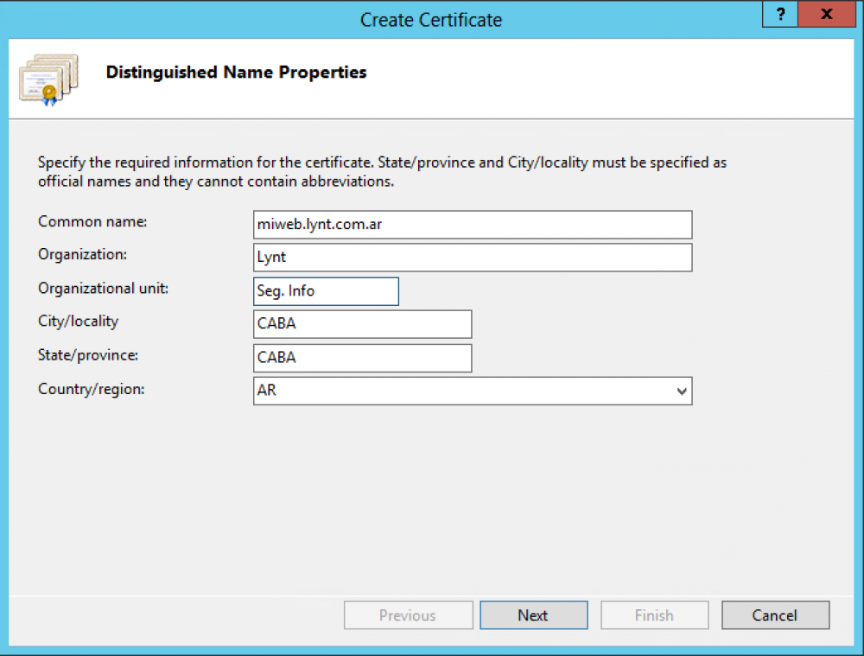Click the "Distinguished Name Properties" heading
The image size is (864, 656).
(235, 73)
